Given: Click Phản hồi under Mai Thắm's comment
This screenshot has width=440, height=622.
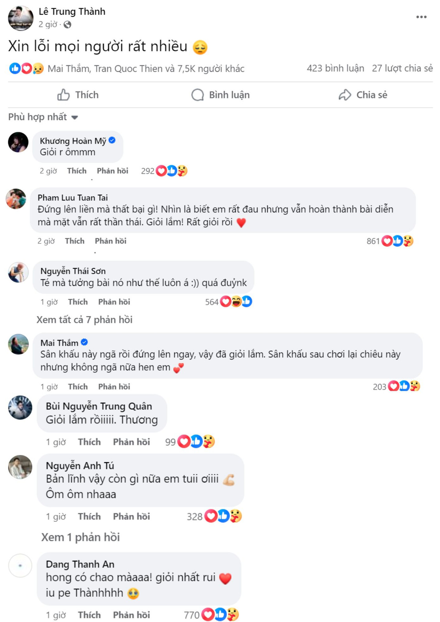Looking at the screenshot, I should click(114, 387).
